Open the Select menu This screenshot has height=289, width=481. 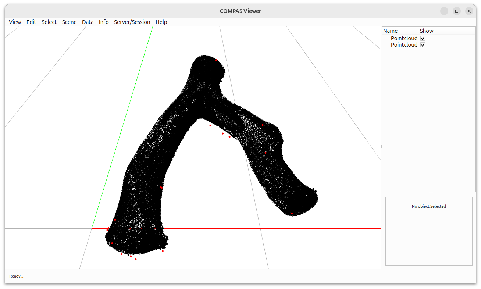pyautogui.click(x=49, y=22)
